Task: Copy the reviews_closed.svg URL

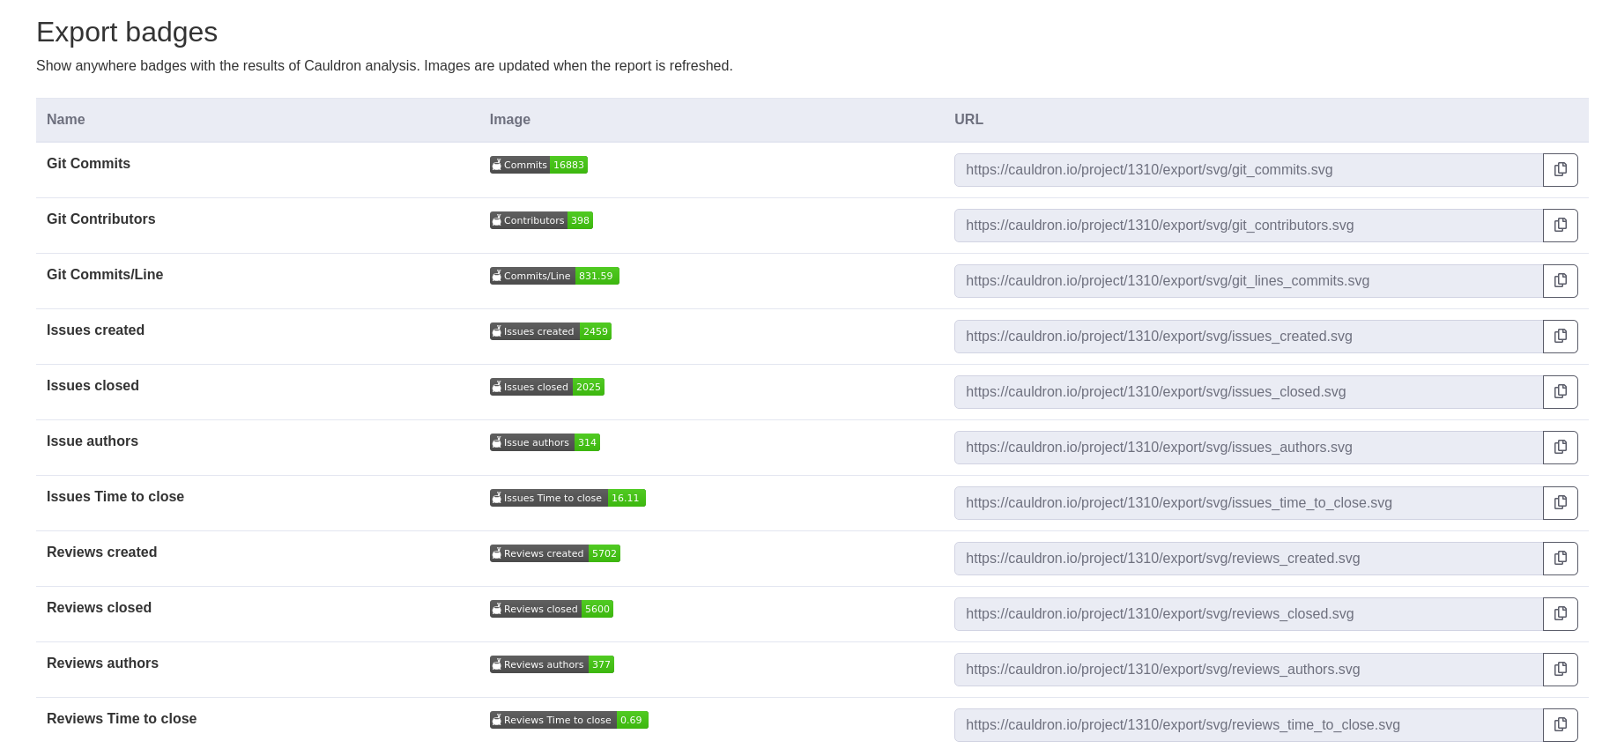Action: pyautogui.click(x=1560, y=614)
